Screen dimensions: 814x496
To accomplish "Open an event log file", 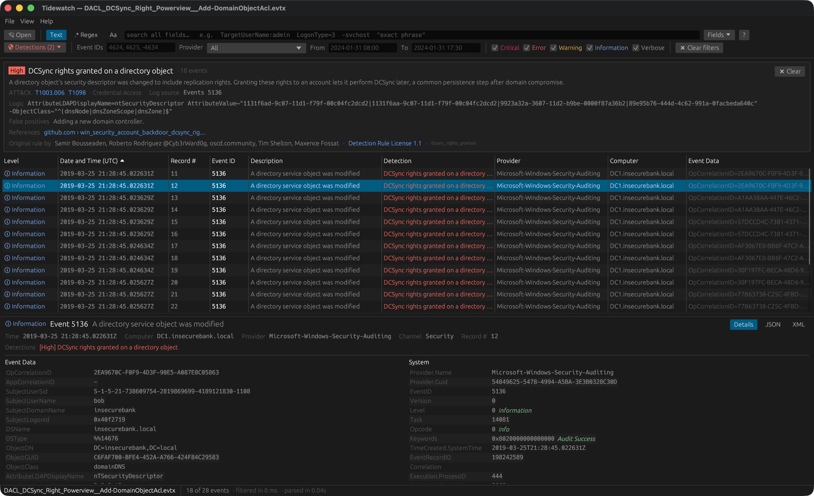I will 20,35.
